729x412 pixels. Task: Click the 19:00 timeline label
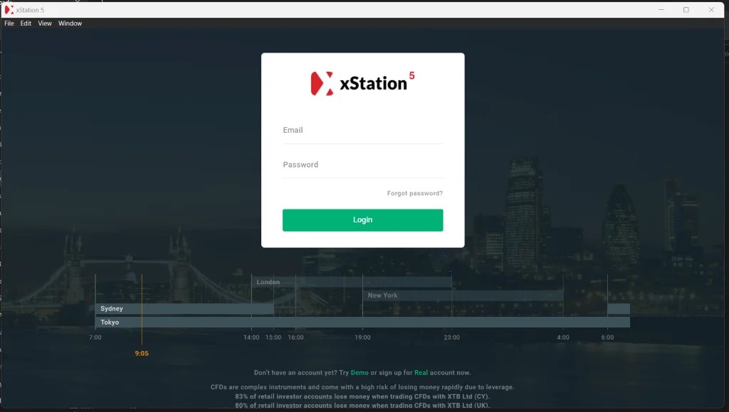click(362, 337)
